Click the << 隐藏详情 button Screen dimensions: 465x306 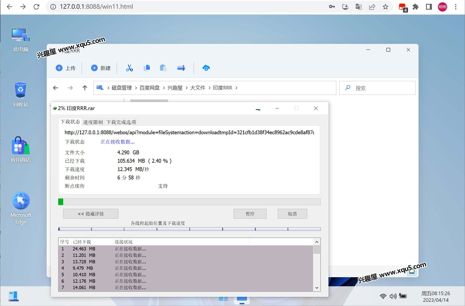coord(91,214)
